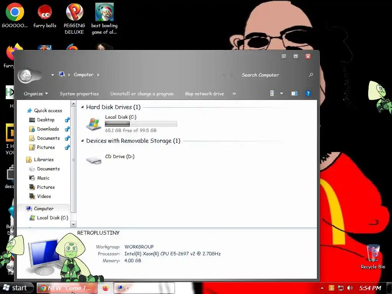Click Uninstall or change a program
This screenshot has height=294, width=392.
pos(142,94)
